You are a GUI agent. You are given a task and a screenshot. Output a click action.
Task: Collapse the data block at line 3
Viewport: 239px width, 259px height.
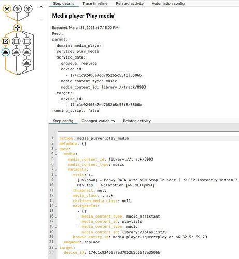tap(56, 149)
